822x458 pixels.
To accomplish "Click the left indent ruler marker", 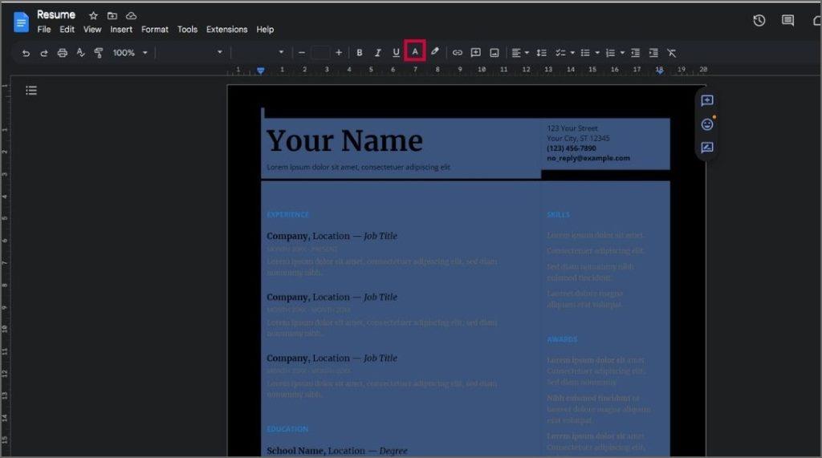I will 261,71.
